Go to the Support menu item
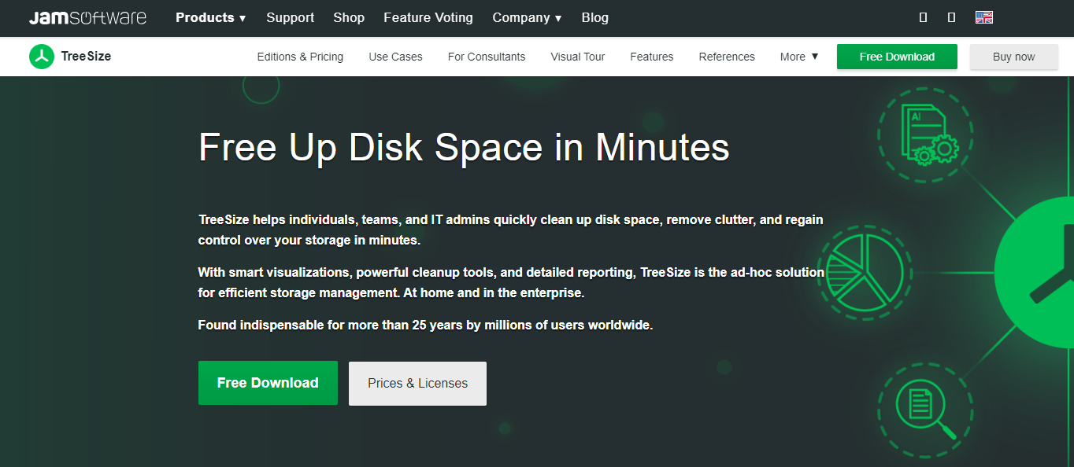 point(290,17)
